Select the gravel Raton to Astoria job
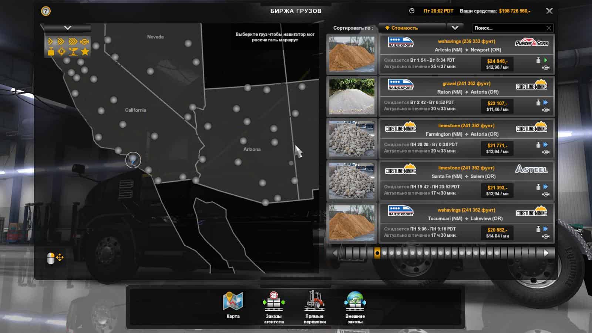 tap(466, 97)
